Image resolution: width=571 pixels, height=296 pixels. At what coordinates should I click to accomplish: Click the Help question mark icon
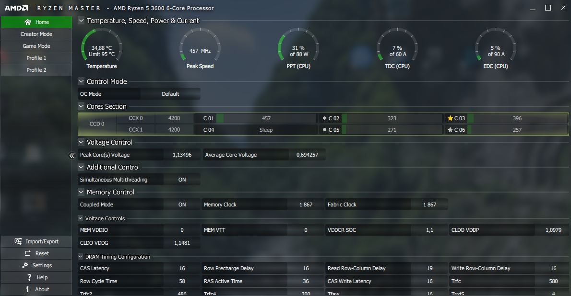click(x=29, y=277)
